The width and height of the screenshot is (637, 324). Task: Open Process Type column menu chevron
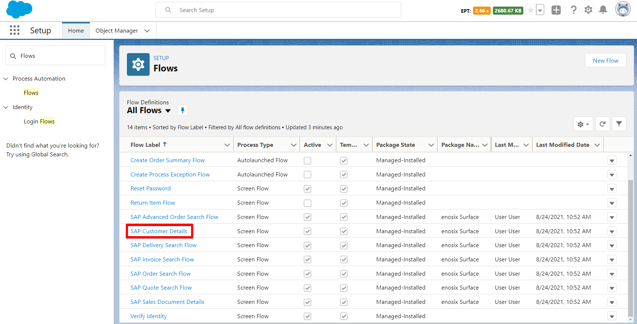pos(293,145)
